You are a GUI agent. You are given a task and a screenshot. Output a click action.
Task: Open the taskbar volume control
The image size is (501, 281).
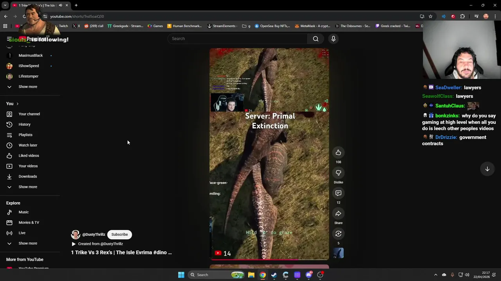pyautogui.click(x=467, y=275)
